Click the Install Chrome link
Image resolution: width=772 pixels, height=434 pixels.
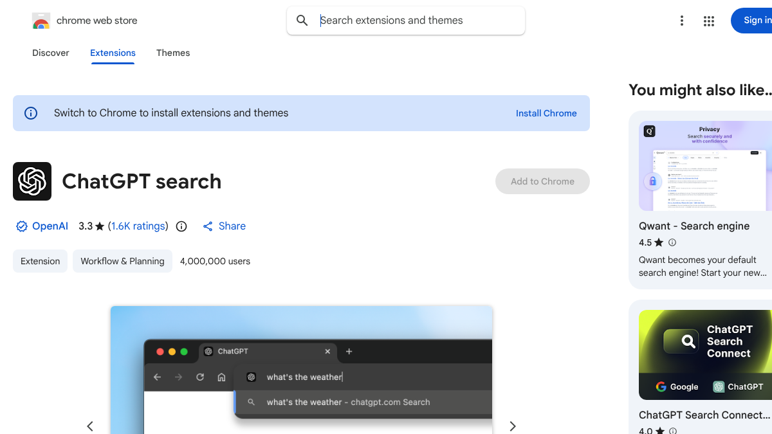(x=546, y=113)
